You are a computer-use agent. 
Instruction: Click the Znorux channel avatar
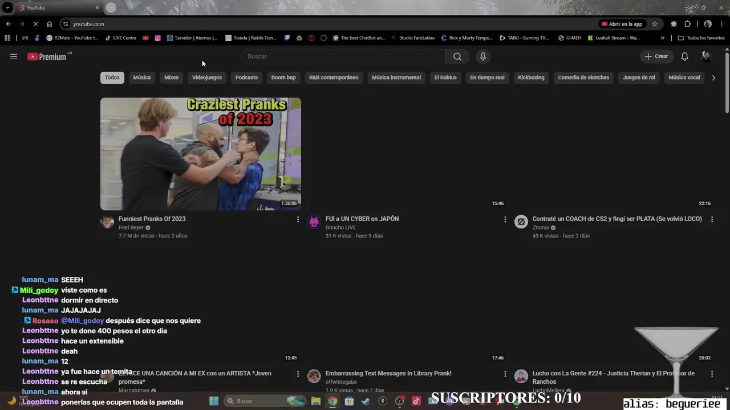point(521,222)
